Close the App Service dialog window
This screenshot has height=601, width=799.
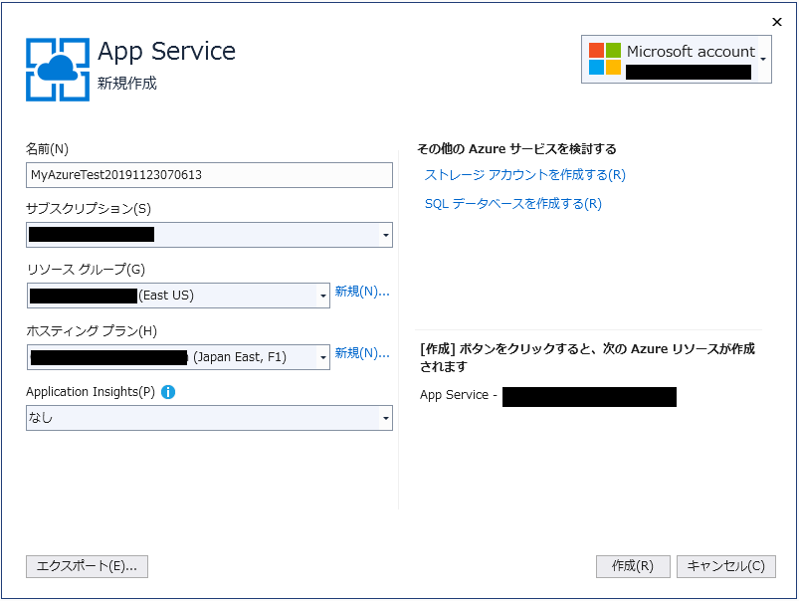click(776, 21)
